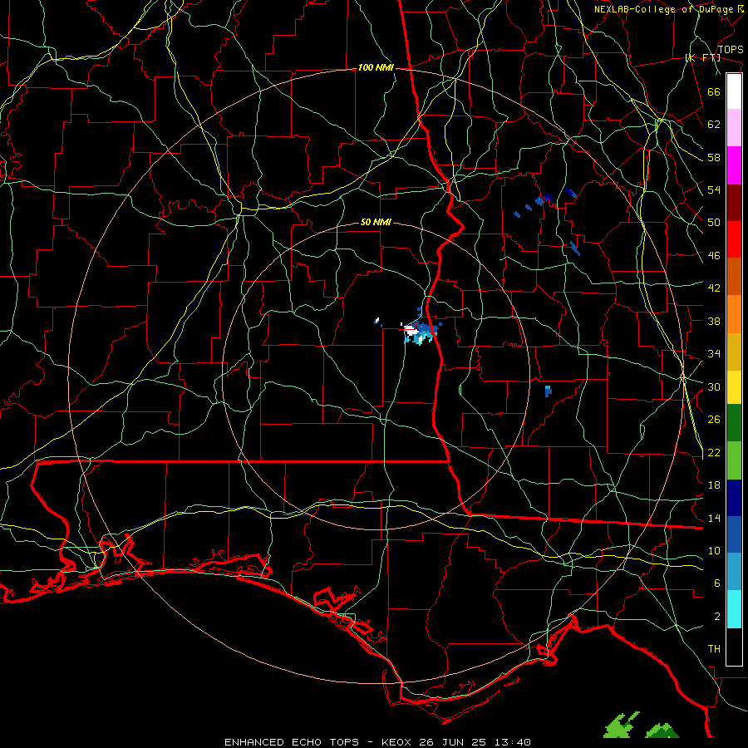Click the legend value "26"
Screen dimensions: 748x748
(714, 420)
